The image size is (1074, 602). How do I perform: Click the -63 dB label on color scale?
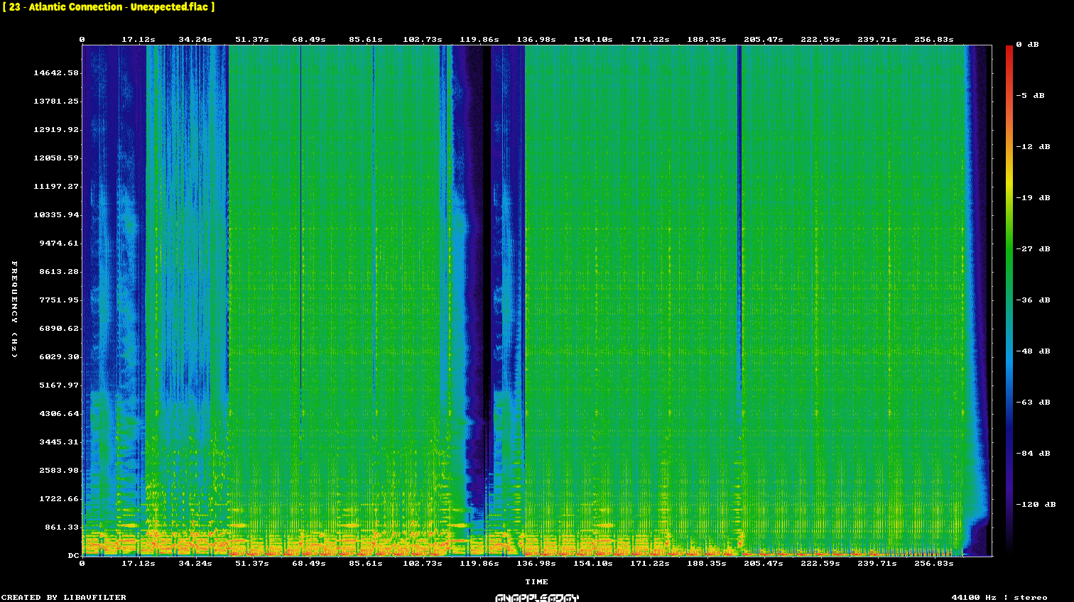pyautogui.click(x=1033, y=403)
